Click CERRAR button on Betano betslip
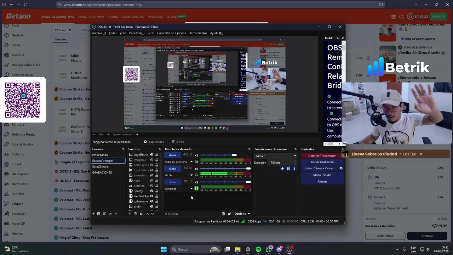 (427, 236)
